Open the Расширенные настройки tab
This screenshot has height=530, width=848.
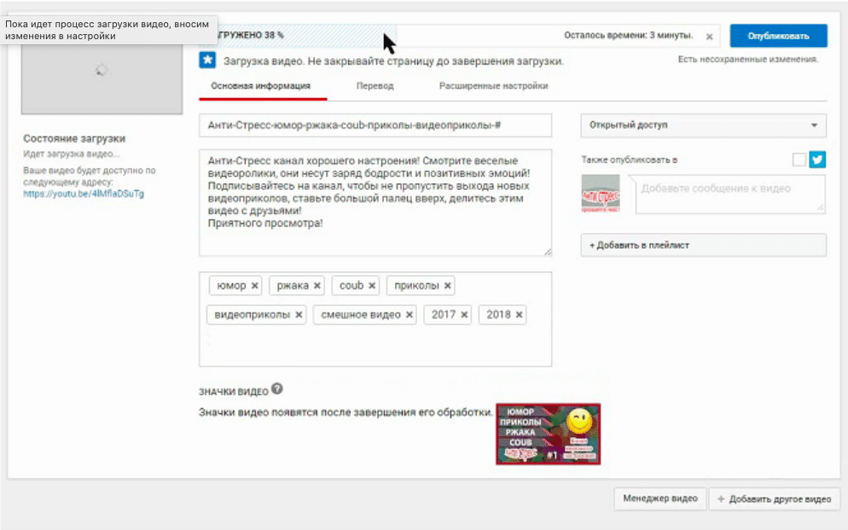click(x=493, y=86)
